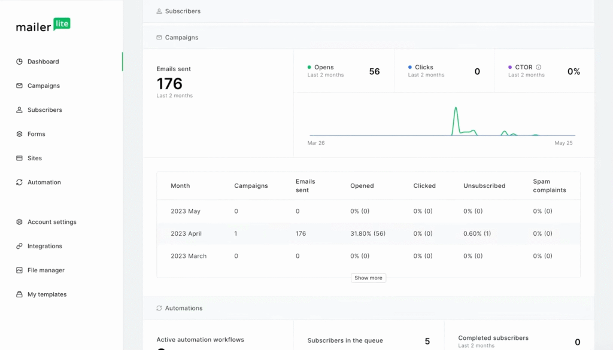Launch Automation via the arrows icon

(x=19, y=182)
